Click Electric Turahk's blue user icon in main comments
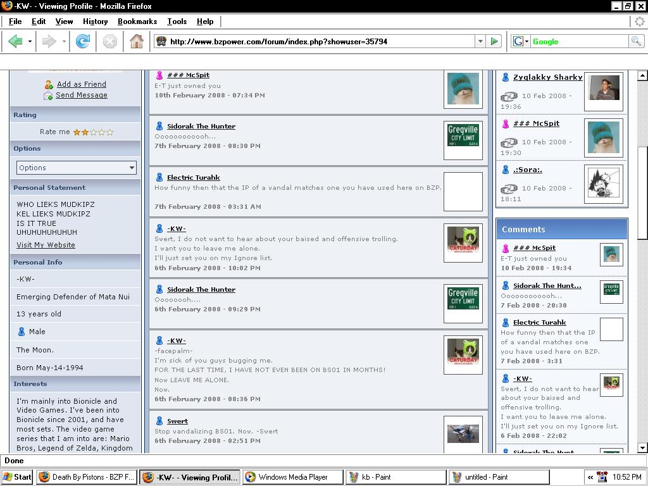Viewport: 648px width, 486px height. pos(159,177)
